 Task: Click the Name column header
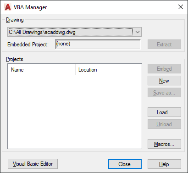[x=41, y=70]
